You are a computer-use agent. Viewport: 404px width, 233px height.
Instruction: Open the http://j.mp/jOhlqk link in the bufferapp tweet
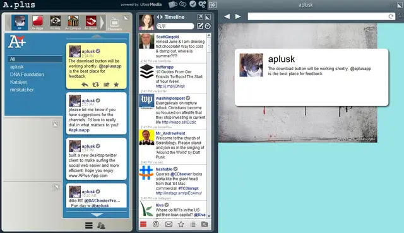(170, 86)
